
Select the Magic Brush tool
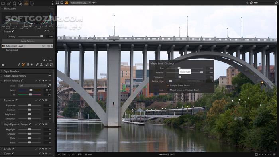click(23, 65)
